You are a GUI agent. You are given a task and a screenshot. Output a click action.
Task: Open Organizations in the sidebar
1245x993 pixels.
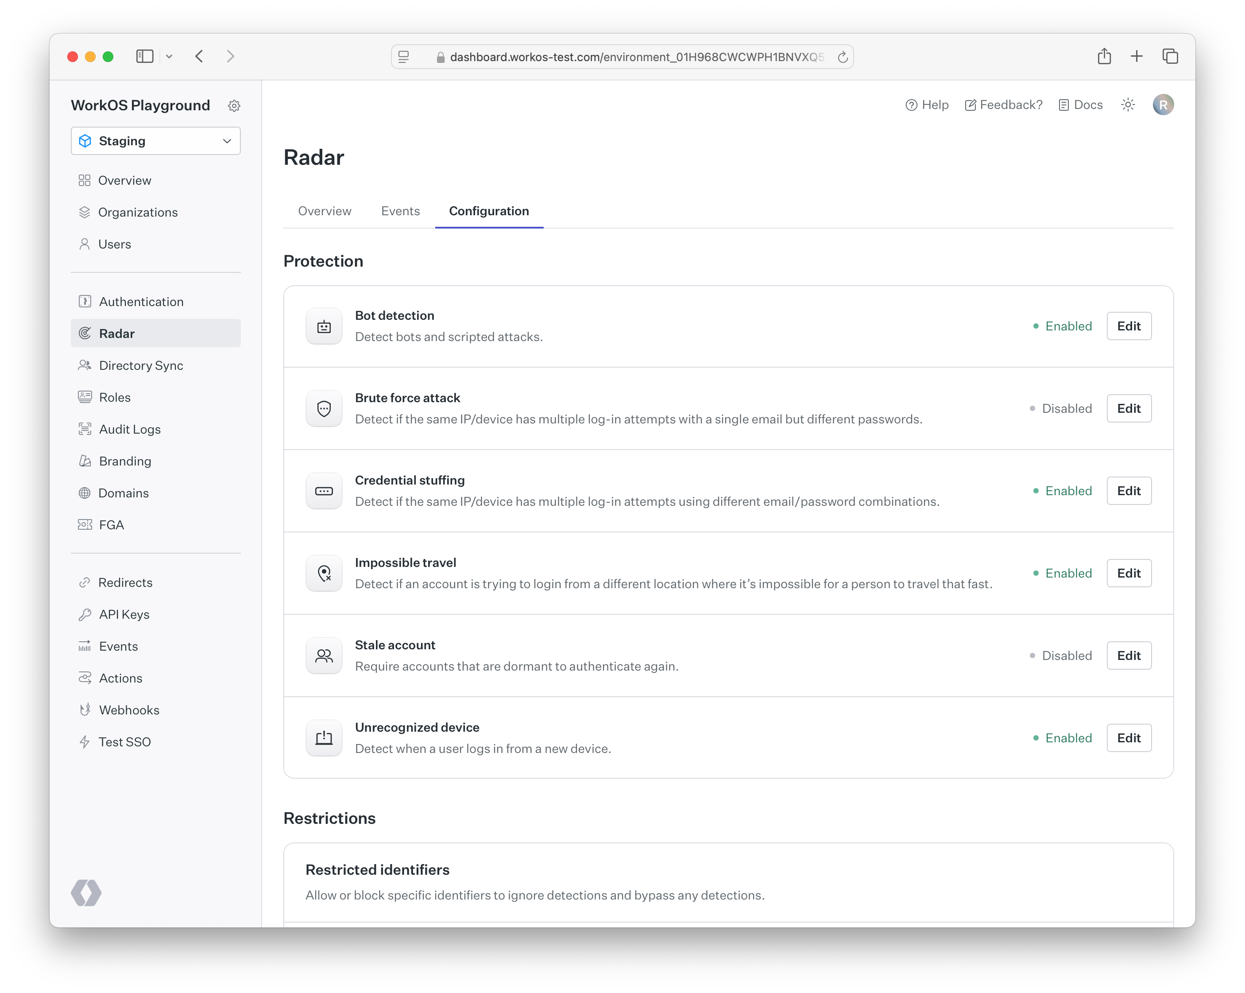point(155,212)
